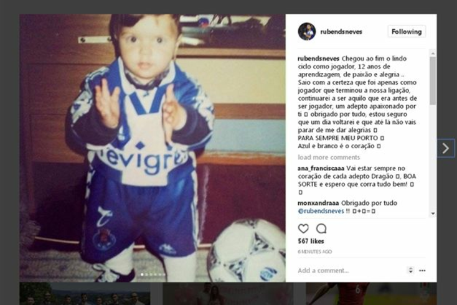Expand load more comments
The image size is (457, 305).
tap(329, 157)
